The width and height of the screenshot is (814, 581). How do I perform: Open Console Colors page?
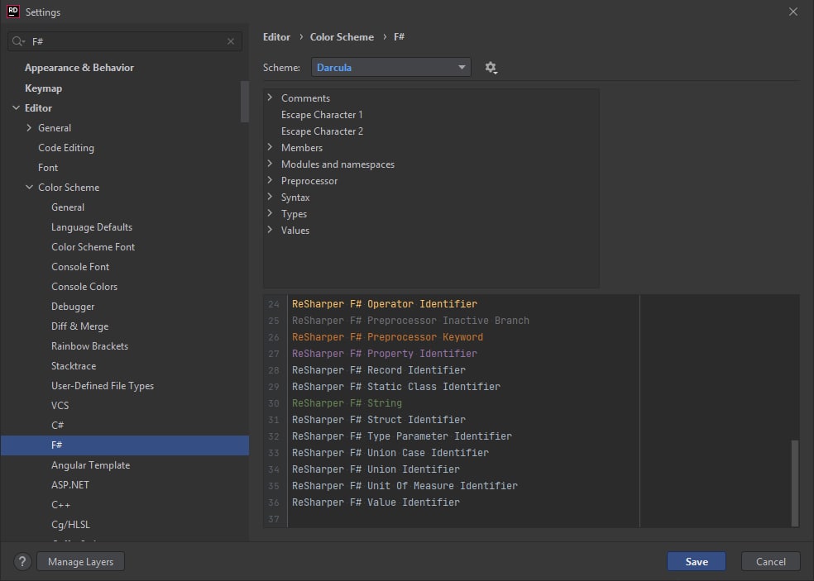pos(84,286)
